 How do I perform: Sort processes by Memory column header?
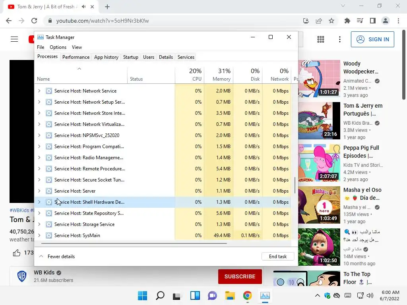click(219, 75)
